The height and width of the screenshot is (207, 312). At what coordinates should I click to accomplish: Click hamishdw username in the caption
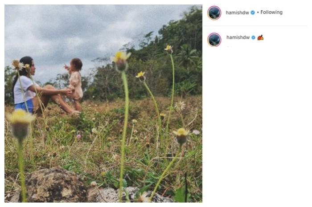(238, 38)
